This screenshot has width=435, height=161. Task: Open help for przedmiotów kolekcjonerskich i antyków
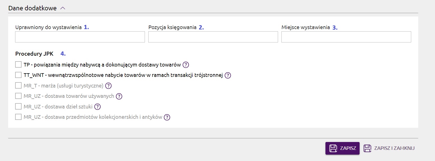(167, 117)
